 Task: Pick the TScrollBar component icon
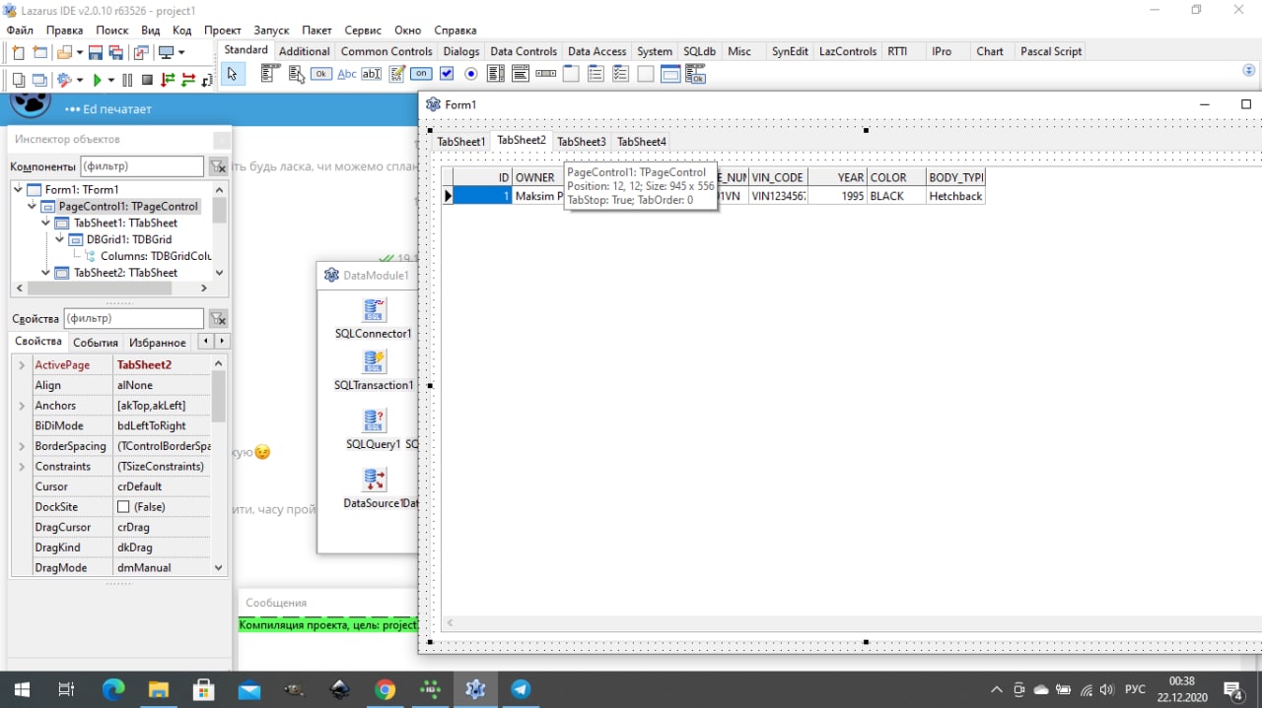[546, 74]
